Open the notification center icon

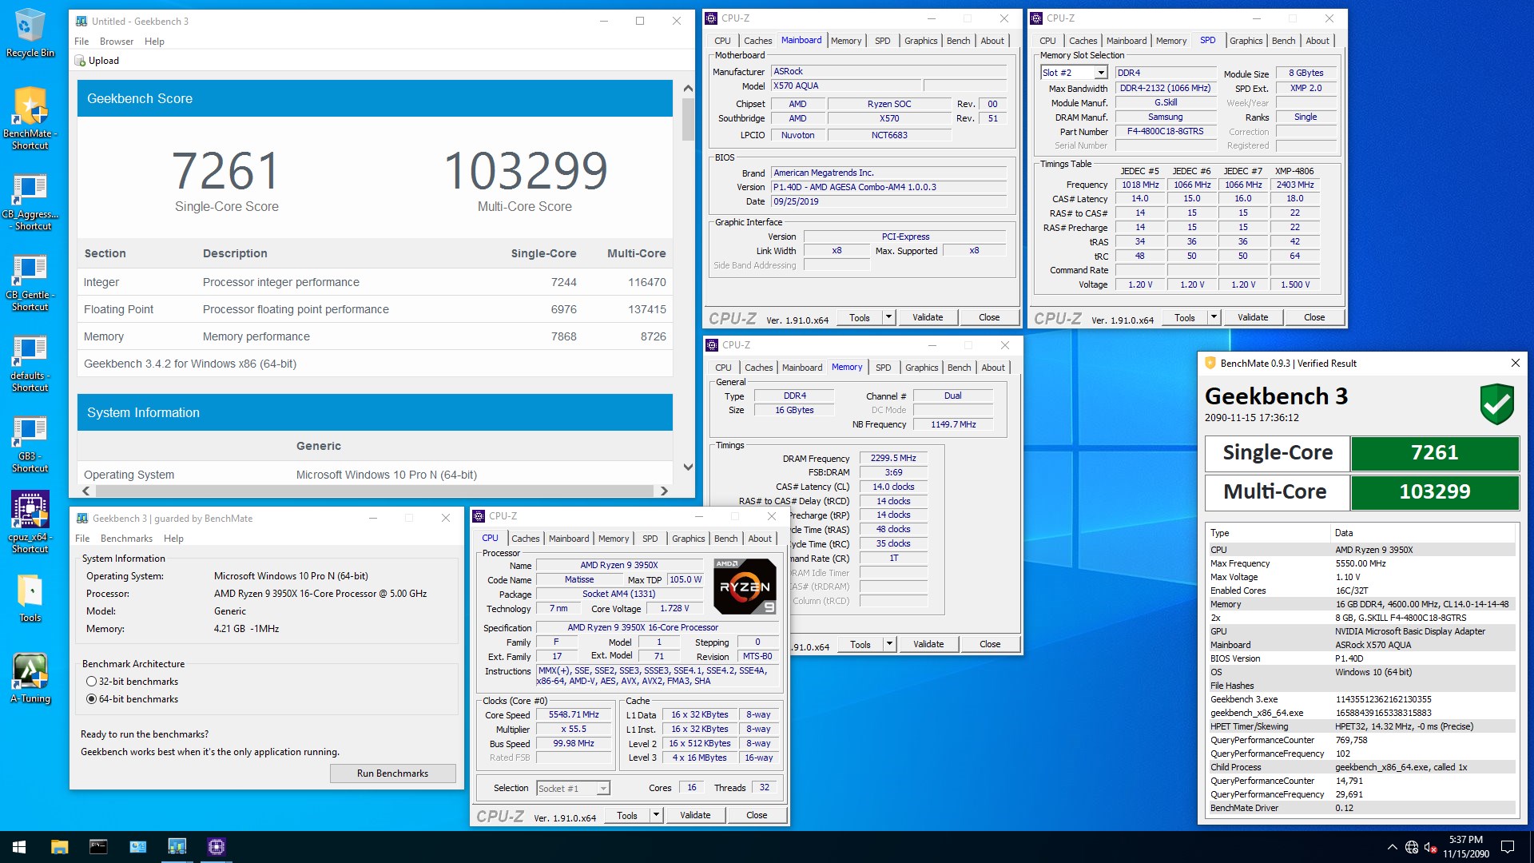pyautogui.click(x=1508, y=847)
